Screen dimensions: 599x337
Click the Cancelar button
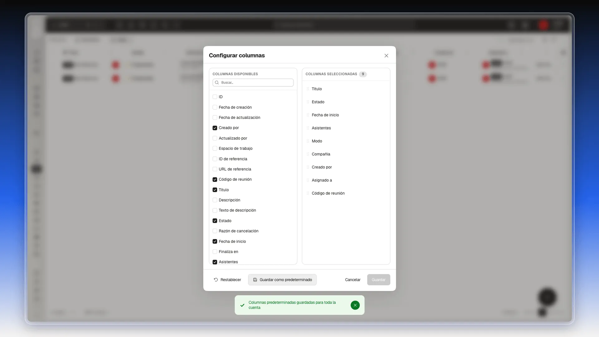(x=353, y=280)
